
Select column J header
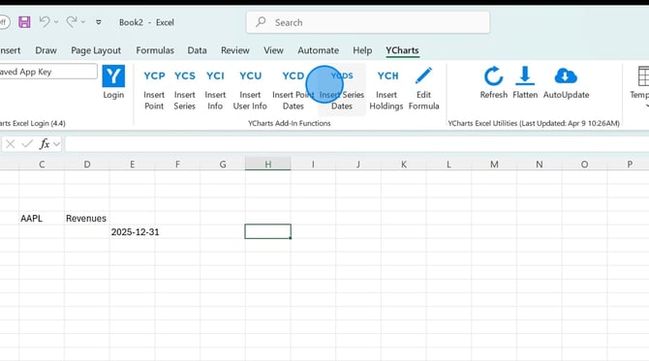point(358,165)
